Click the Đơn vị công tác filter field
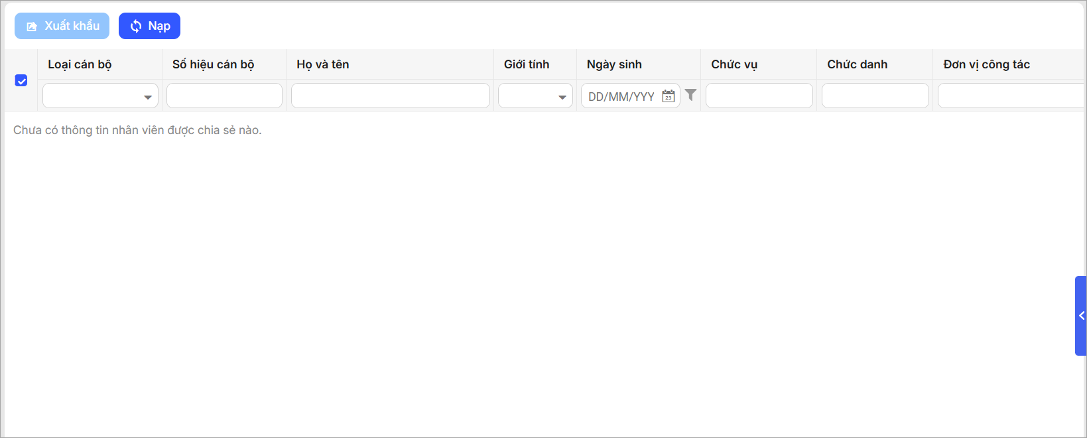 1010,96
